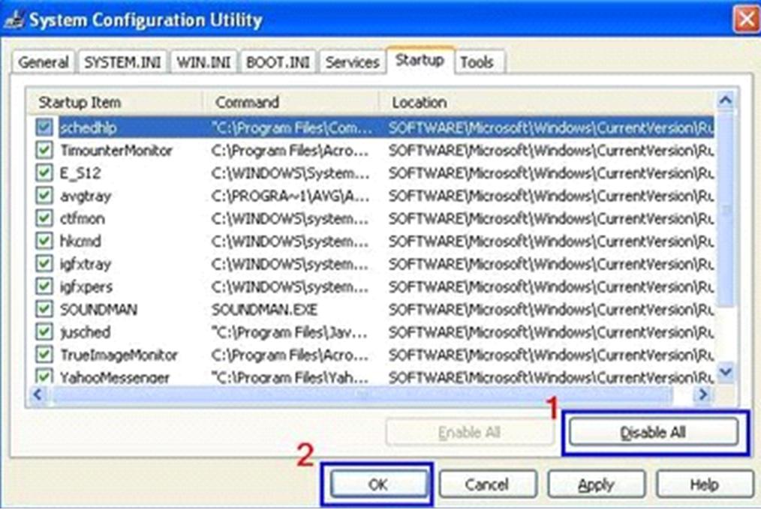Click the Apply button
The image size is (761, 510).
(x=597, y=484)
